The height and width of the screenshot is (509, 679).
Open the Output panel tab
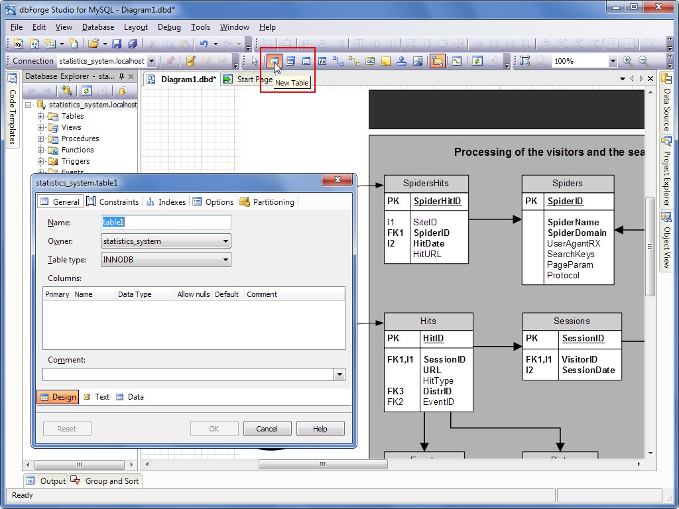[x=46, y=481]
